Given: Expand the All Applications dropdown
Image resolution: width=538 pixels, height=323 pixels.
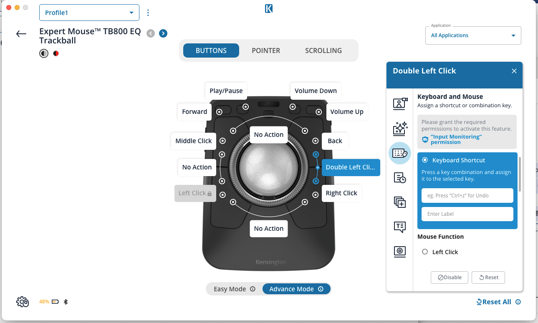Looking at the screenshot, I should pos(473,35).
